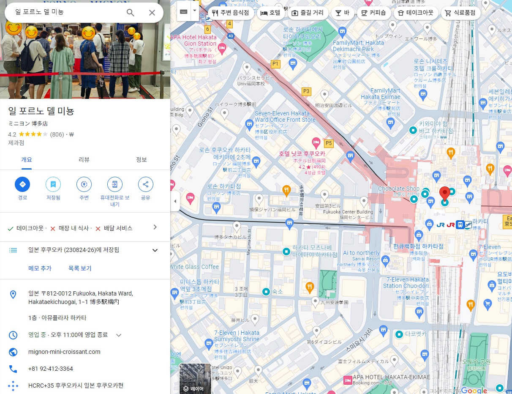Open the 레이어 layers thumbnail
The image size is (512, 394).
(x=195, y=378)
